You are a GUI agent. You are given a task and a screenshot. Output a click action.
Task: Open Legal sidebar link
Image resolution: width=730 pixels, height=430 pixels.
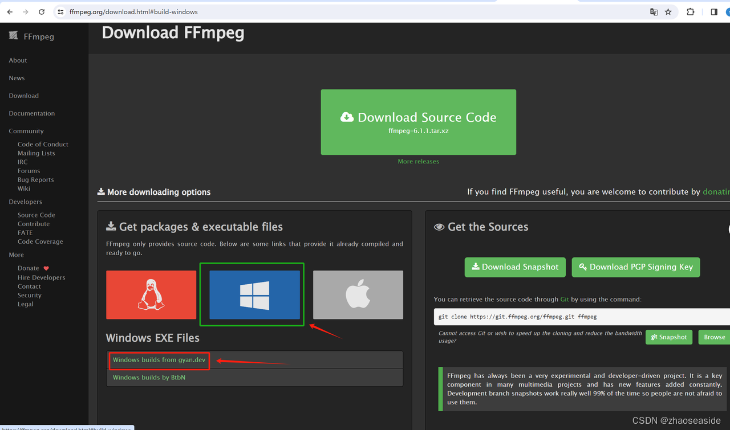[26, 304]
